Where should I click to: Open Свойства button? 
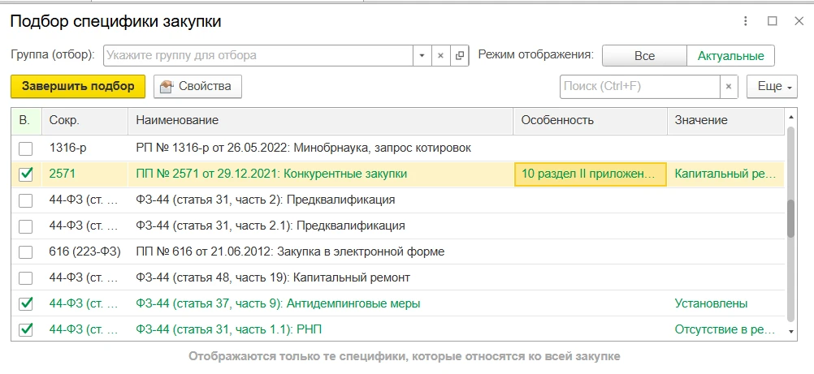[x=197, y=86]
